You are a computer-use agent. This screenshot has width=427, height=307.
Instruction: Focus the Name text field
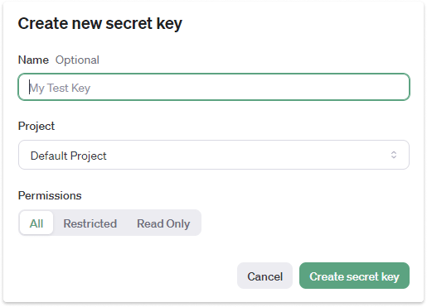pyautogui.click(x=214, y=87)
